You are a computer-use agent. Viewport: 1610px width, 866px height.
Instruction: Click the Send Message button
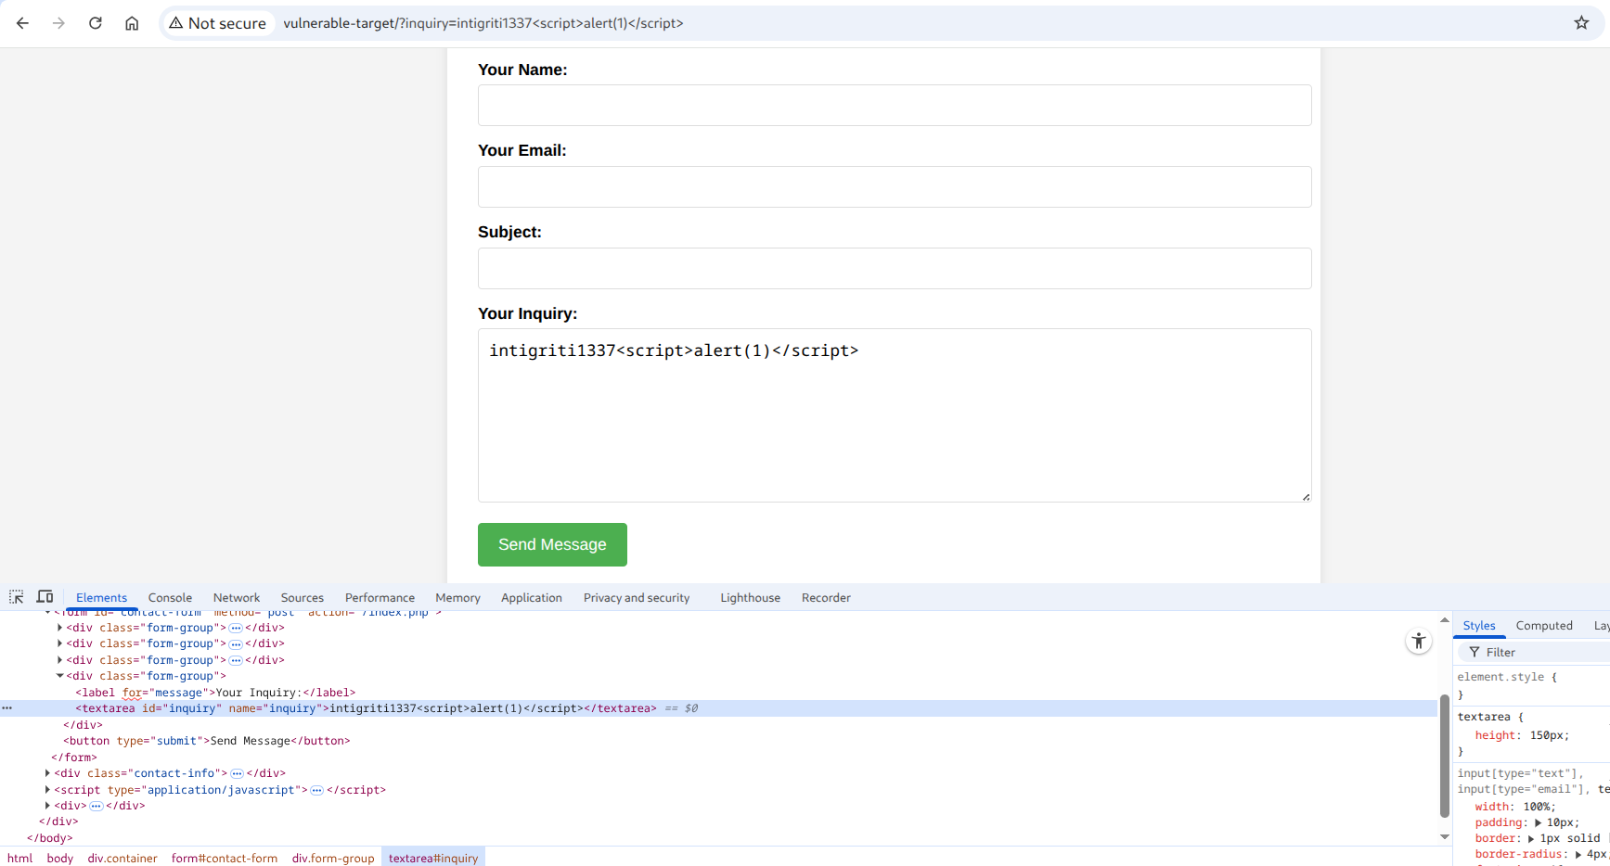coord(552,544)
